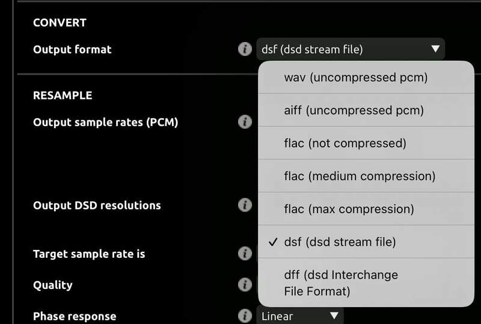
Task: Show info about Output DSD resolutions
Action: click(x=245, y=205)
